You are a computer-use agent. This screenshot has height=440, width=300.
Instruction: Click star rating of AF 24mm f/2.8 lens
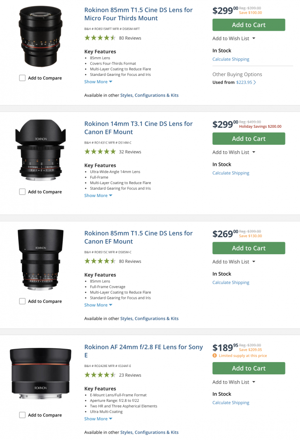tap(100, 375)
